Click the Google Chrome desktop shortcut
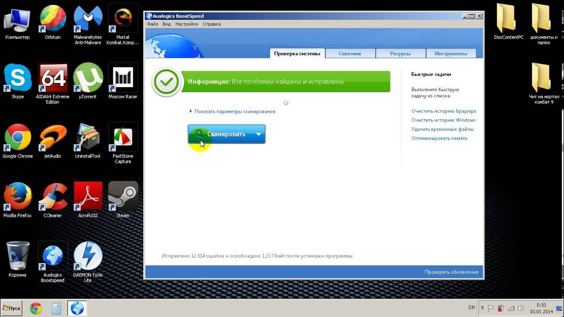The height and width of the screenshot is (317, 564). [18, 142]
